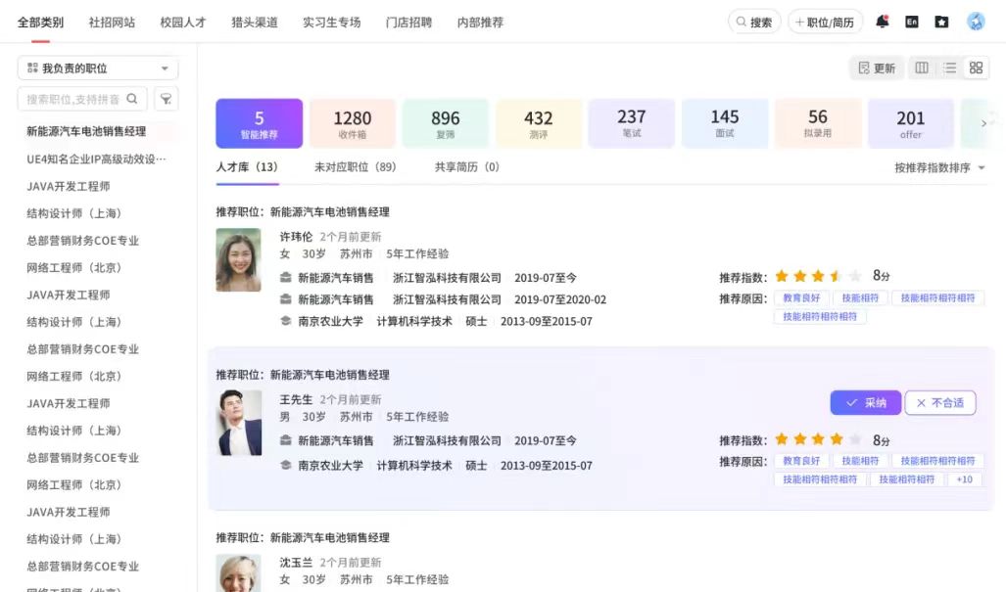This screenshot has height=592, width=1006.
Task: Open the top Search button
Action: coord(754,22)
